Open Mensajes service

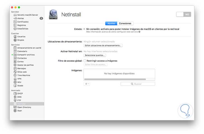click(20, 68)
